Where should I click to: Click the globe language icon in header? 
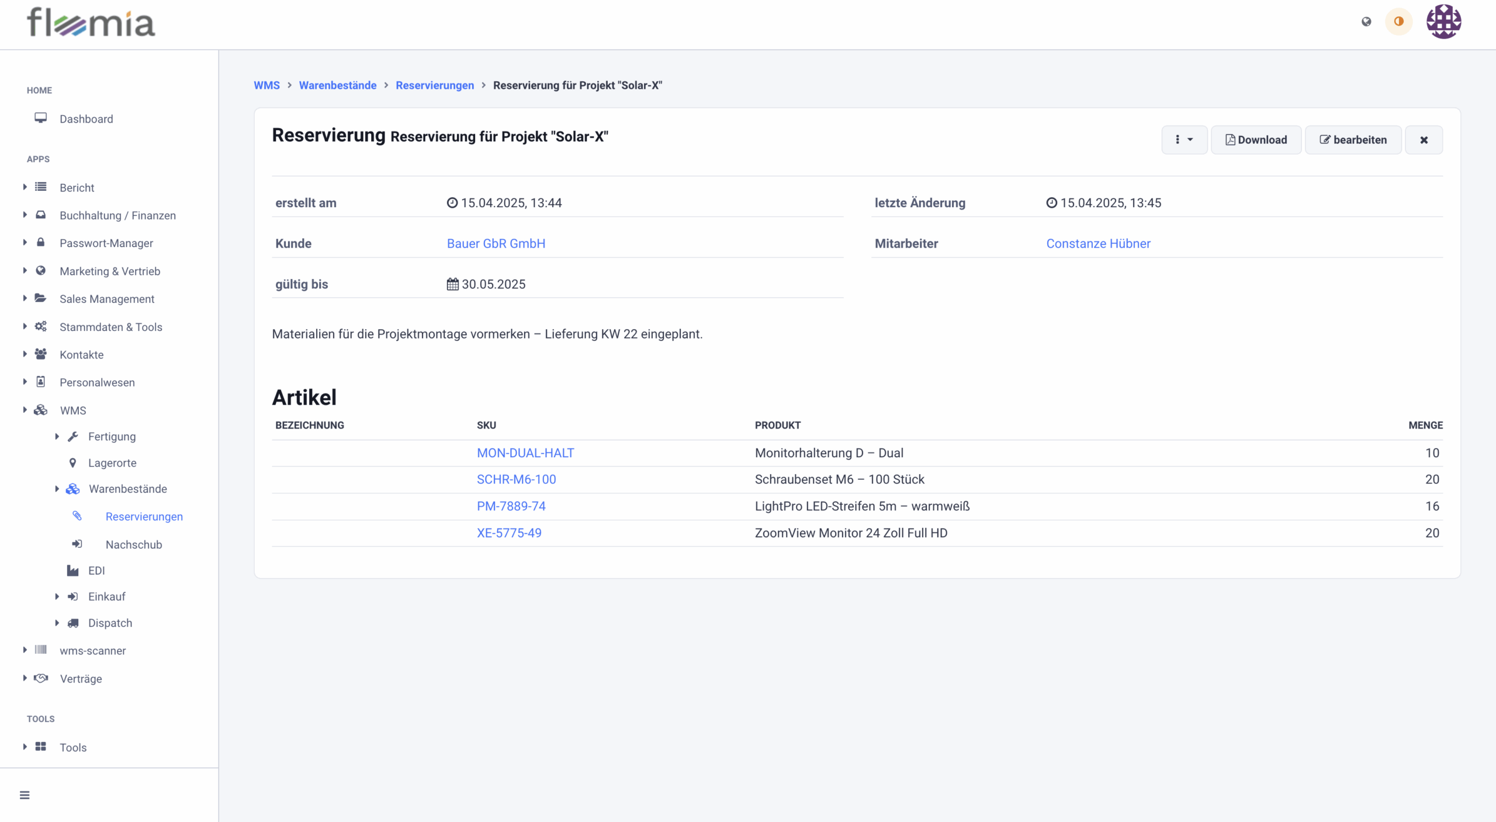coord(1366,22)
